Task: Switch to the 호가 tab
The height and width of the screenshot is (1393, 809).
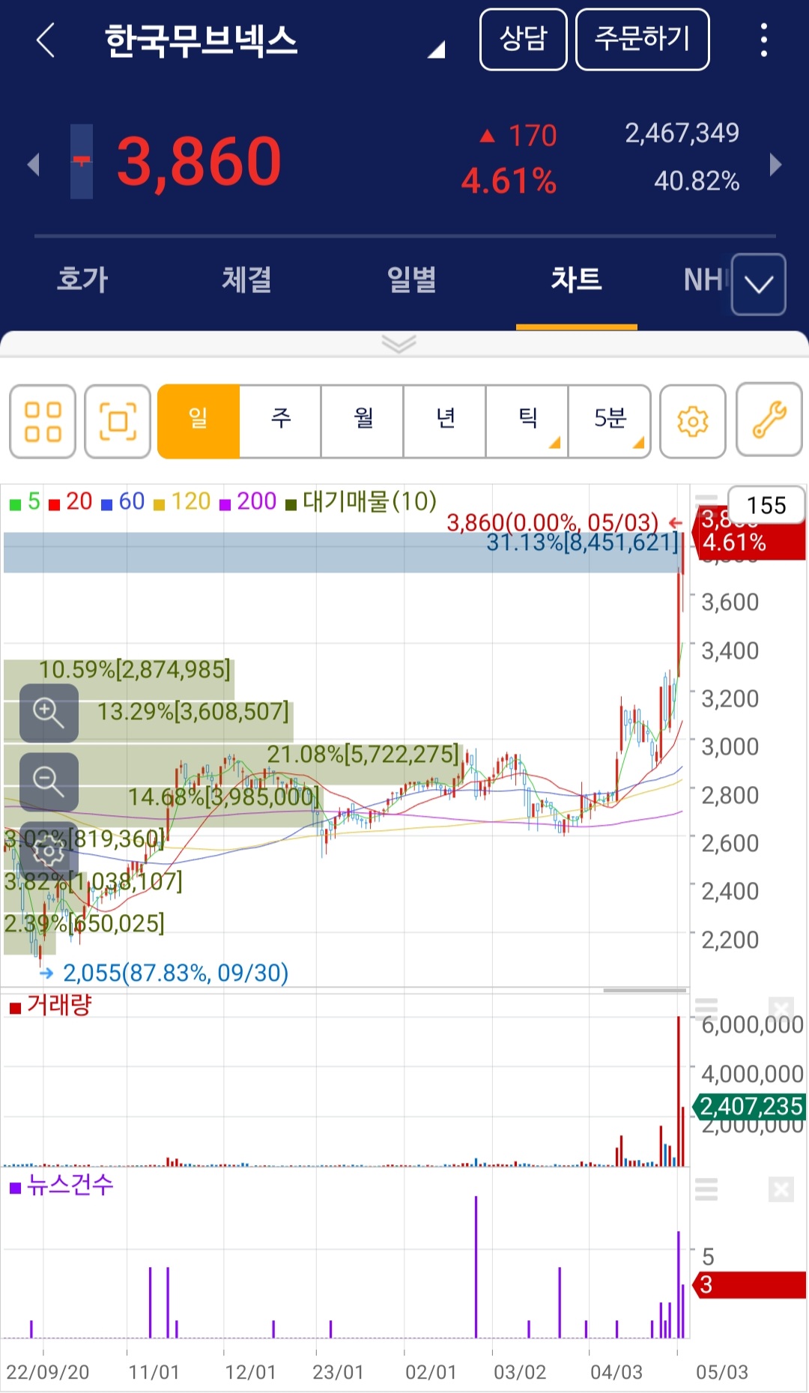Action: tap(82, 279)
